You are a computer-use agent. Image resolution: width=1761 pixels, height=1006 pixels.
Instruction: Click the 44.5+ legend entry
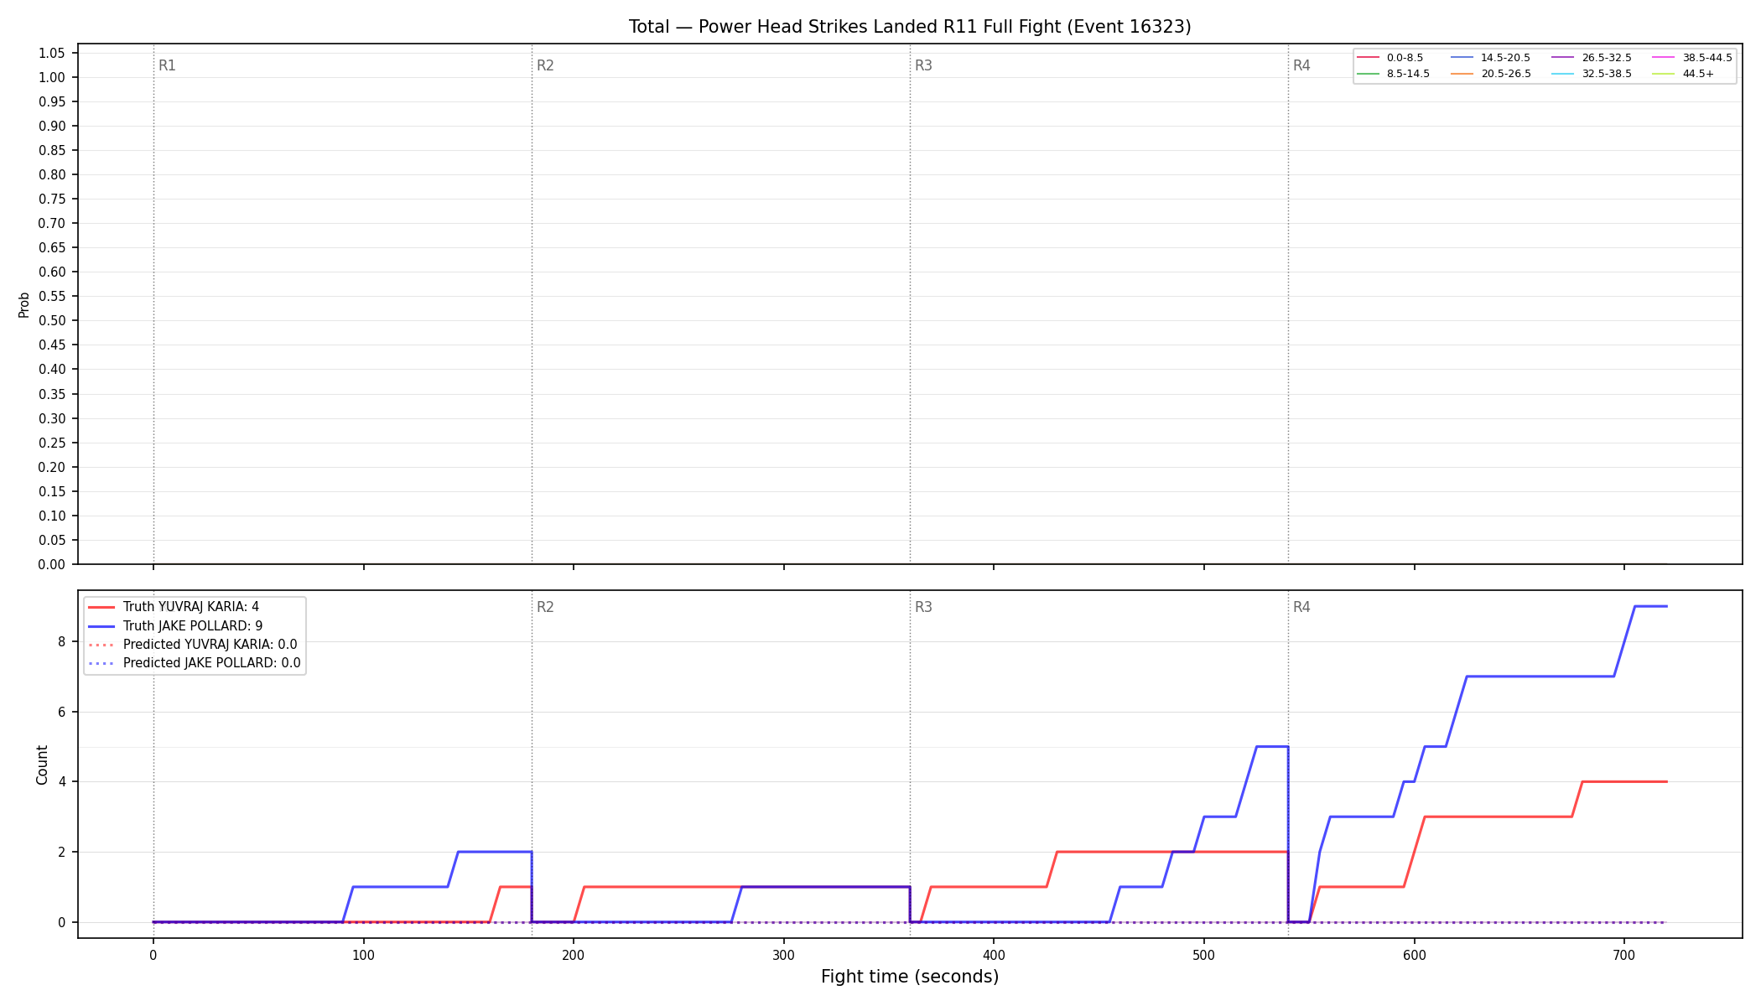pos(1684,74)
